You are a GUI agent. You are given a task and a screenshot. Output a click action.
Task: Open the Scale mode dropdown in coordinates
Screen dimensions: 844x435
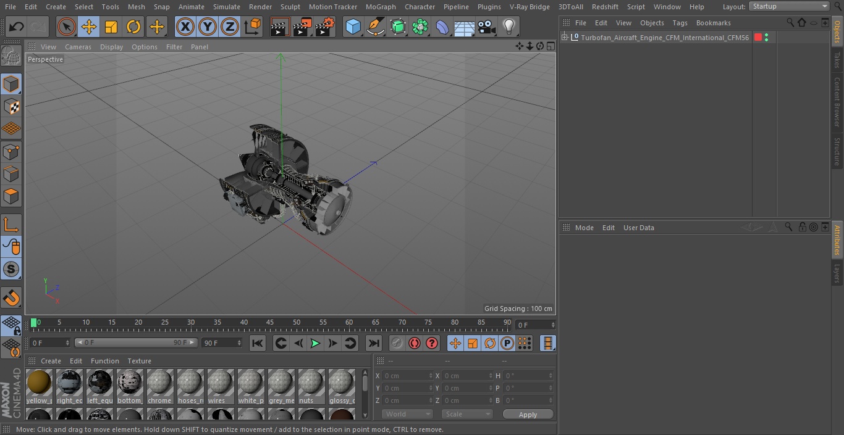467,414
